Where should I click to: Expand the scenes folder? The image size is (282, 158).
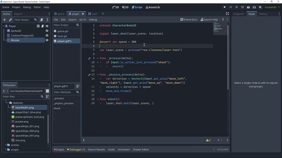[6, 145]
